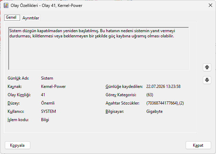Screen dimensions: 216x154
Task: Select the Kernel-Power source value
Action: pos(53,87)
